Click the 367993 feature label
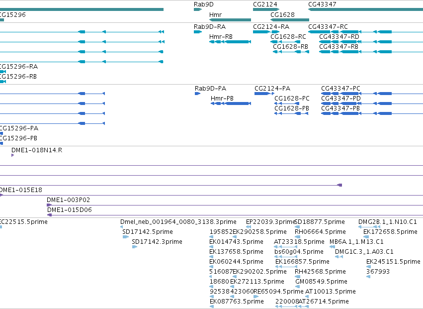 [378, 272]
